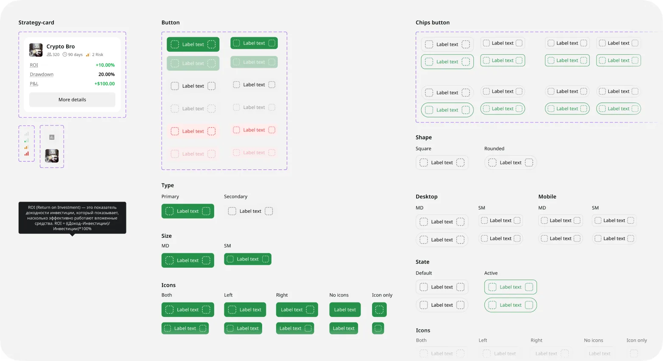
Task: Toggle the rounded chip under State Default
Action: click(442, 305)
